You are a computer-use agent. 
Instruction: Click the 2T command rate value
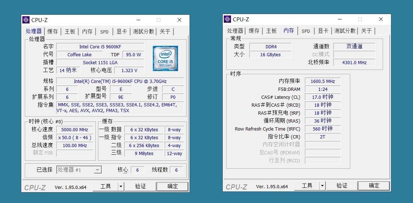323,137
